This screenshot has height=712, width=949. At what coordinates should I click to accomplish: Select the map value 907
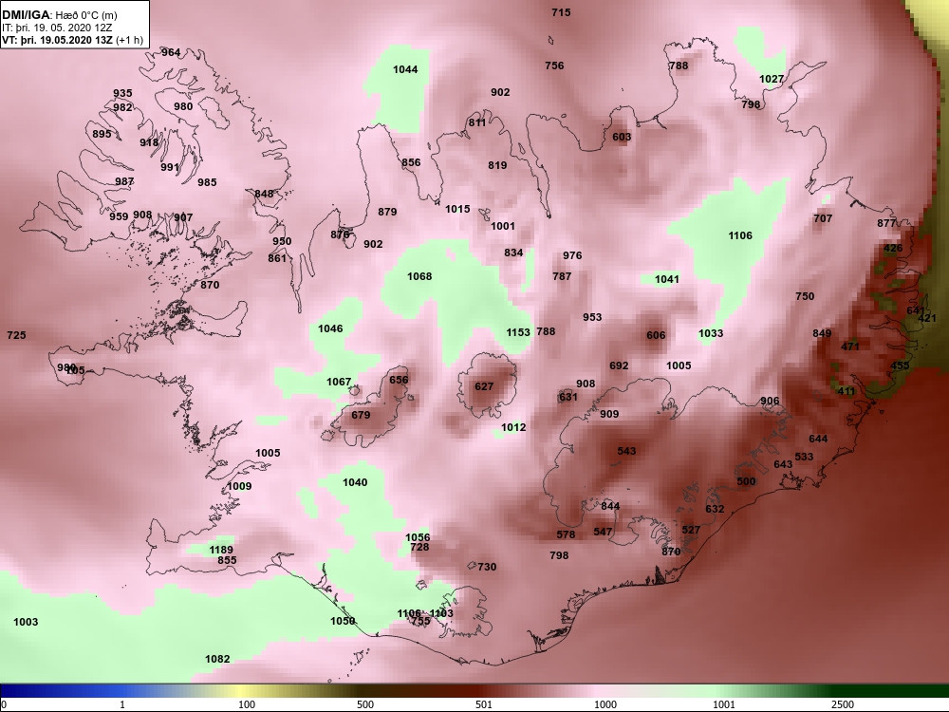point(183,217)
